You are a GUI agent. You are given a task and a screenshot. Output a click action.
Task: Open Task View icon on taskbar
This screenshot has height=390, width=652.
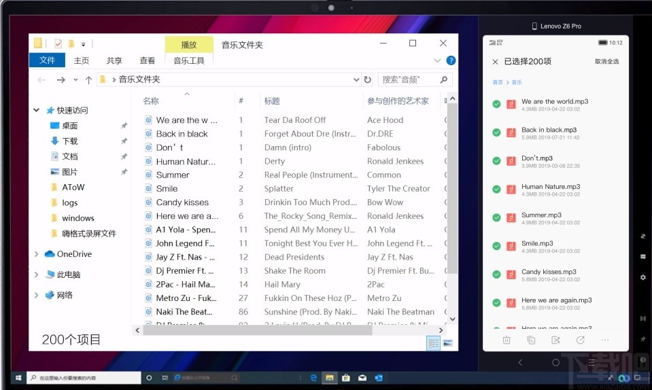[165, 378]
